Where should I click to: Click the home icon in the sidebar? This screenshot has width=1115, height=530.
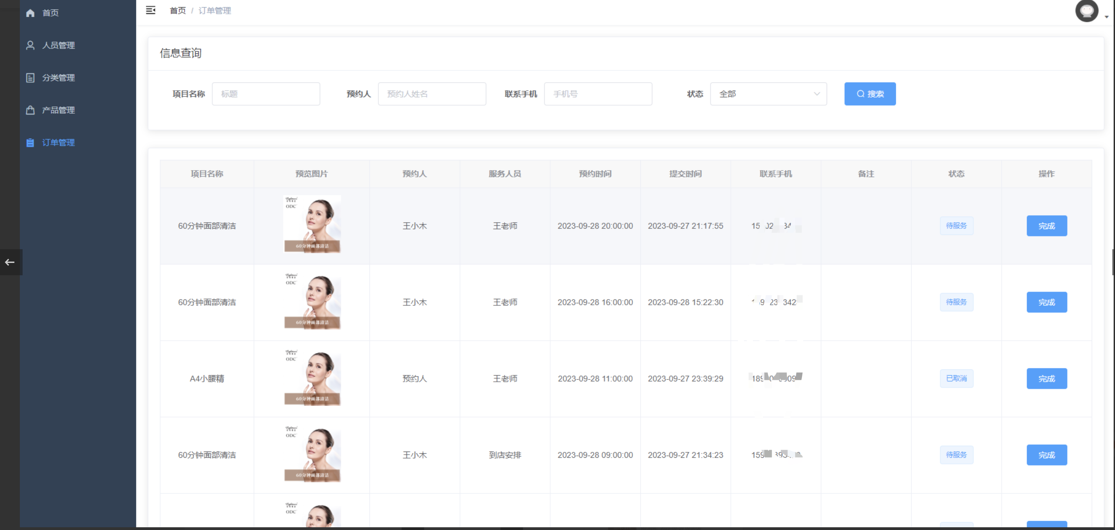(x=30, y=13)
